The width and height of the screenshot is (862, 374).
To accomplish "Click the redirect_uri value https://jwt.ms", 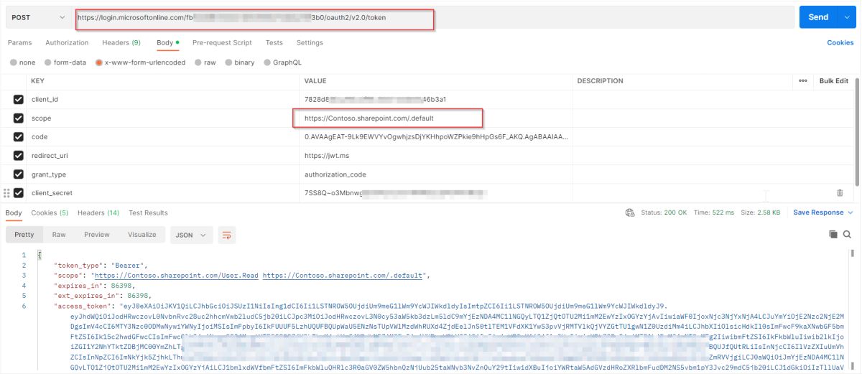I will [x=326, y=155].
